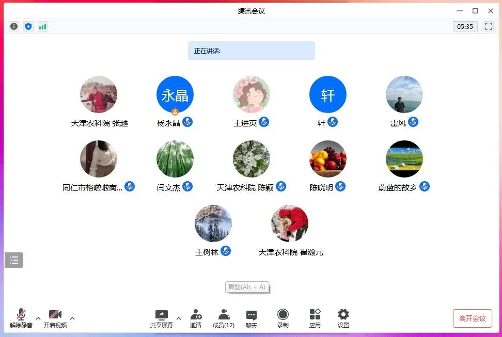Image resolution: width=502 pixels, height=337 pixels.
Task: Unmute with the 解除静音 microphone button
Action: point(21,318)
